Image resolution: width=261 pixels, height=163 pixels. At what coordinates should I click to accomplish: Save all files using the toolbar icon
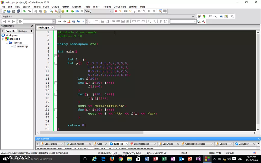pyautogui.click(x=18, y=11)
